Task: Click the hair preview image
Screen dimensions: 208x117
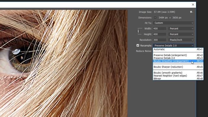Action: [64, 63]
